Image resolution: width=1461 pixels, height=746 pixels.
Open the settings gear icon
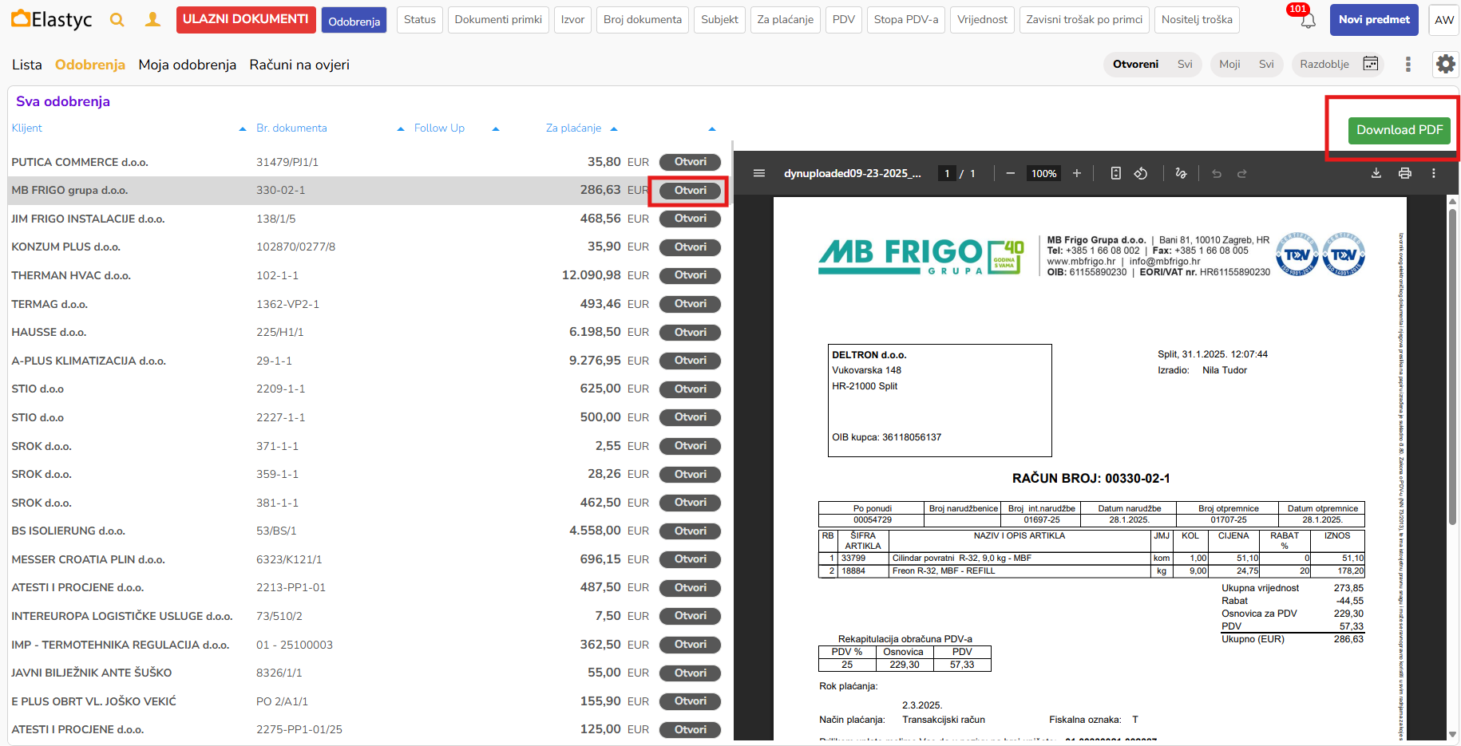click(x=1445, y=64)
